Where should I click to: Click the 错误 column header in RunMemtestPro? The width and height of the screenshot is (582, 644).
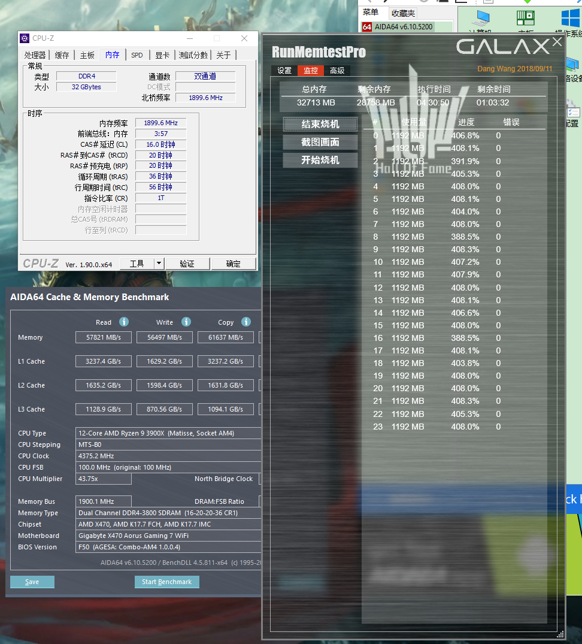(x=511, y=122)
